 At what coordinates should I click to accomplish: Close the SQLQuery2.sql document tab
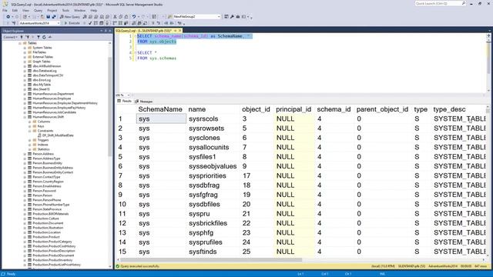click(179, 31)
